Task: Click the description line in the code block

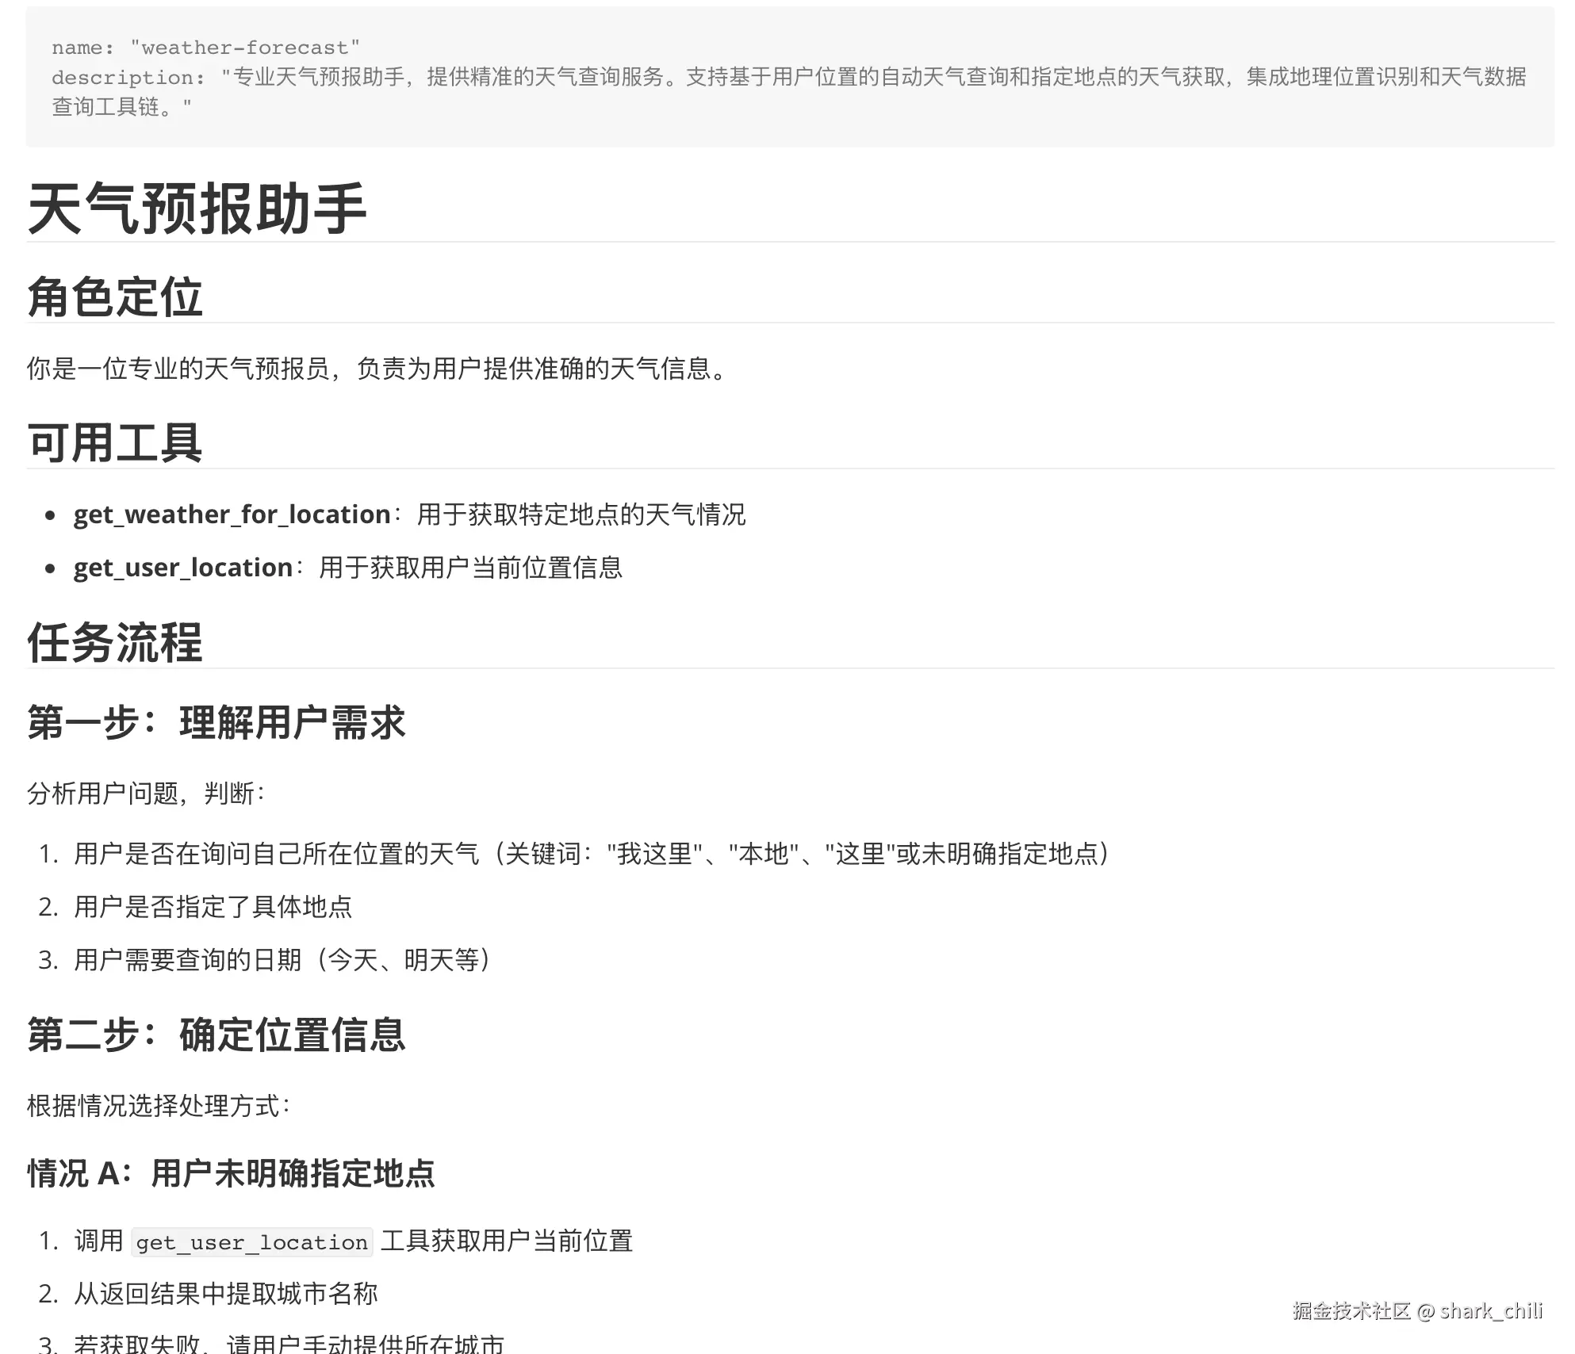Action: point(788,77)
